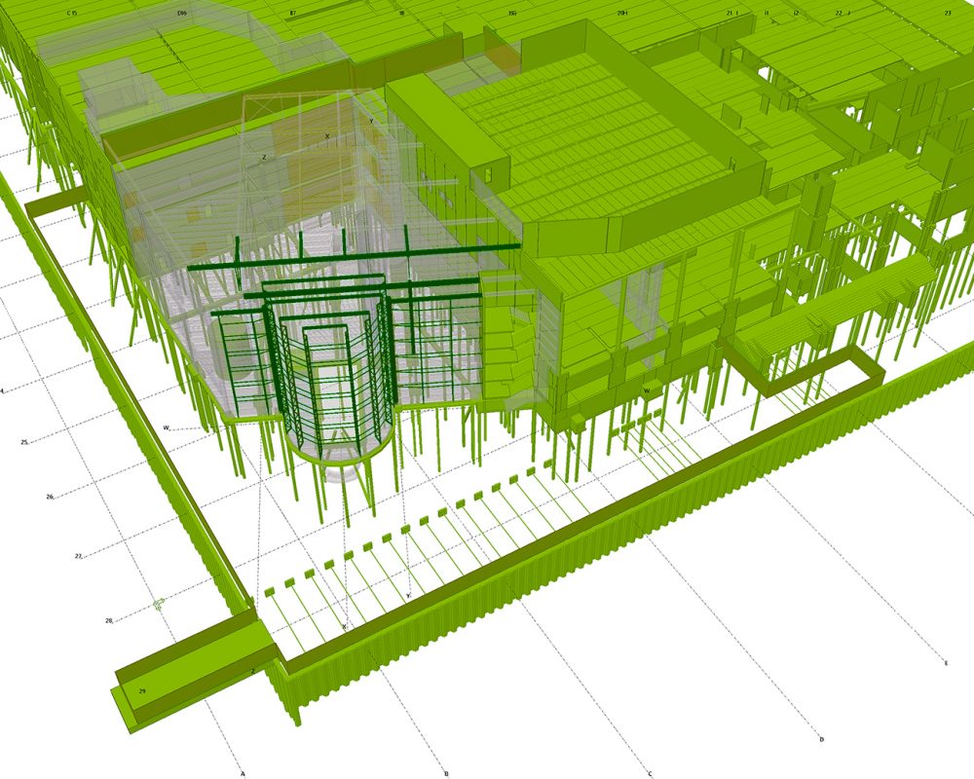Click grid line label C at bottom
This screenshot has width=974, height=779.
click(650, 773)
